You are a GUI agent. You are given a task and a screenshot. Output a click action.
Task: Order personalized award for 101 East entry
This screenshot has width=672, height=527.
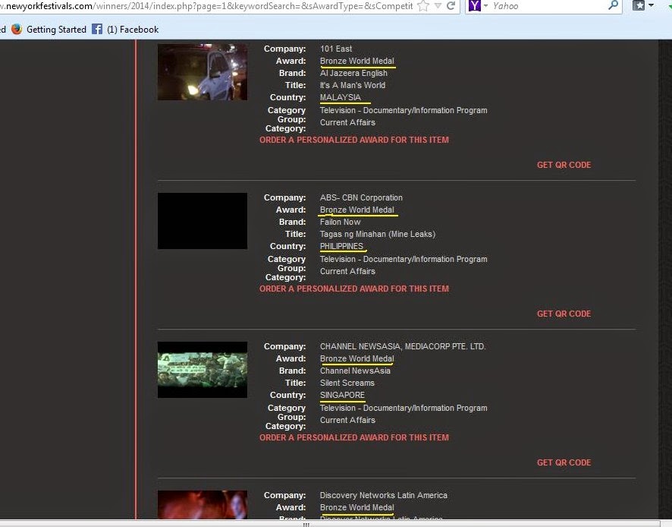(354, 140)
